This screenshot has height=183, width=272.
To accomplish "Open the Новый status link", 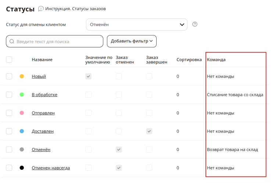I will click(x=39, y=76).
